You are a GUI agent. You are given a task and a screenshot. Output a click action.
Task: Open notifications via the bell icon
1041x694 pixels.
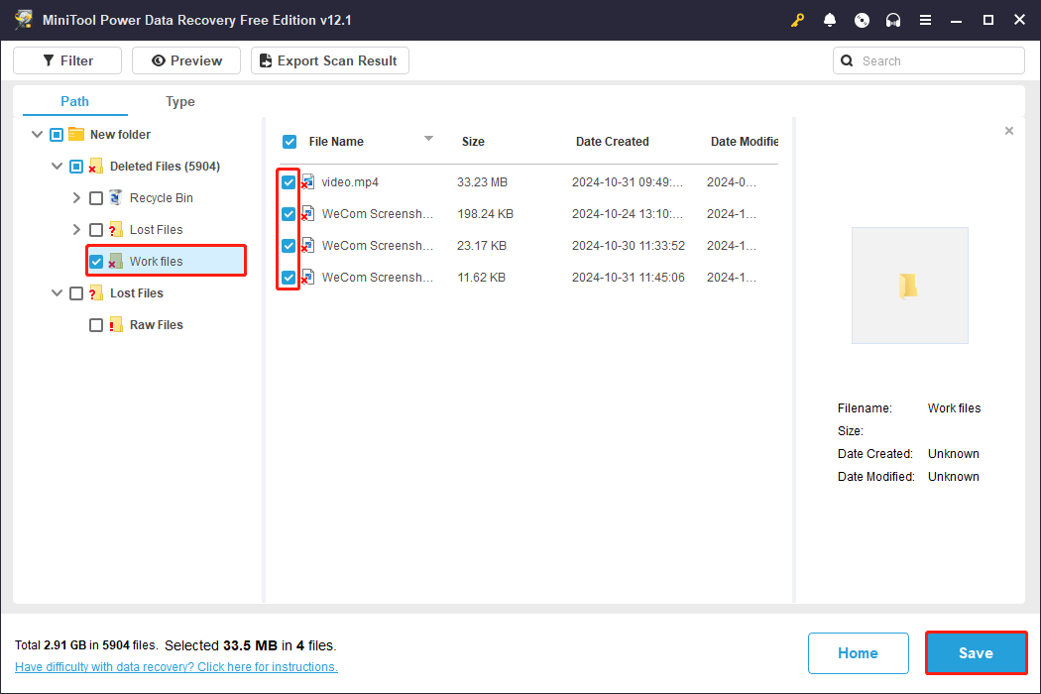[x=830, y=20]
